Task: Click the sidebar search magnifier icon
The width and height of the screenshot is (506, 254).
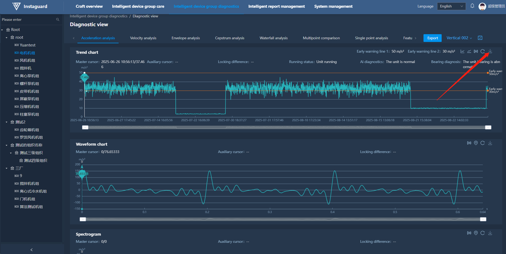Action: tap(58, 19)
